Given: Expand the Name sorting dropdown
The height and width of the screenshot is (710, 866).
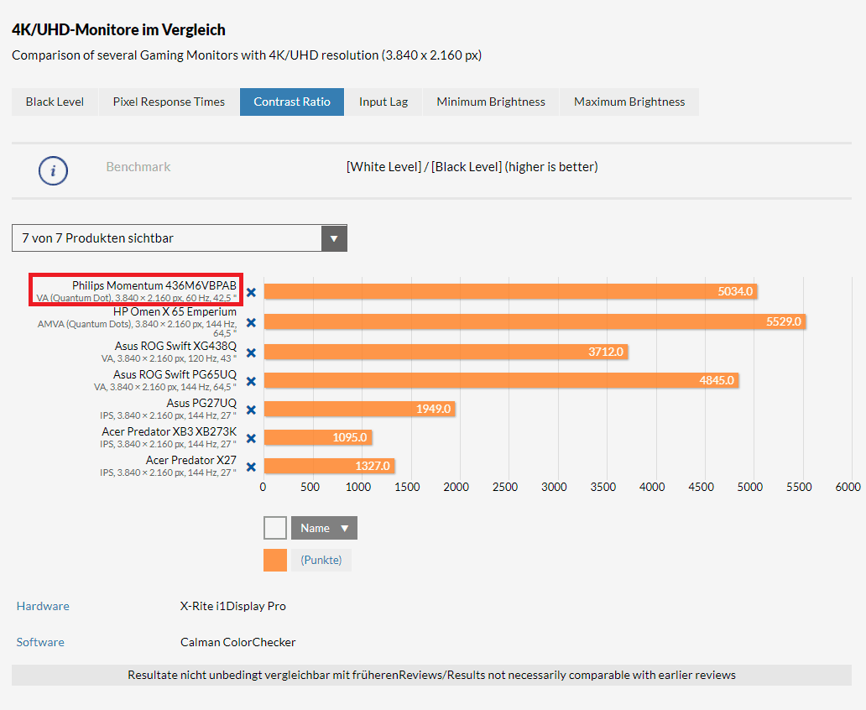Looking at the screenshot, I should click(x=324, y=528).
